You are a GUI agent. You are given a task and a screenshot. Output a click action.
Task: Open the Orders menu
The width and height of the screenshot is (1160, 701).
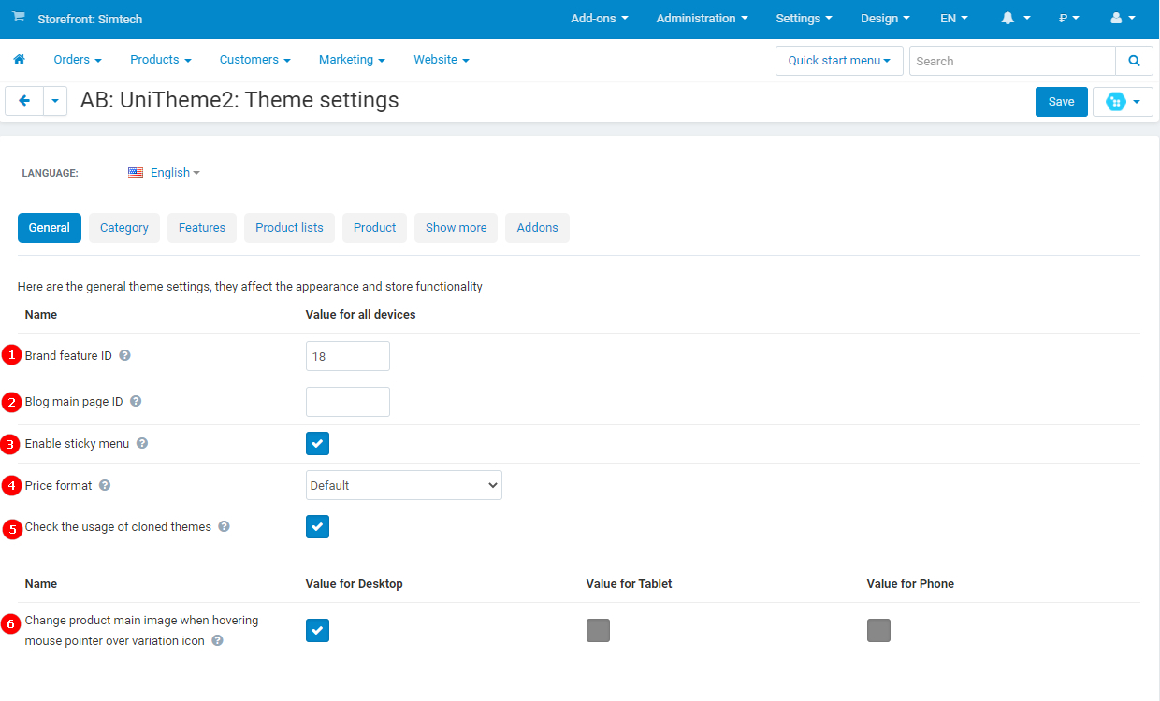pos(78,60)
